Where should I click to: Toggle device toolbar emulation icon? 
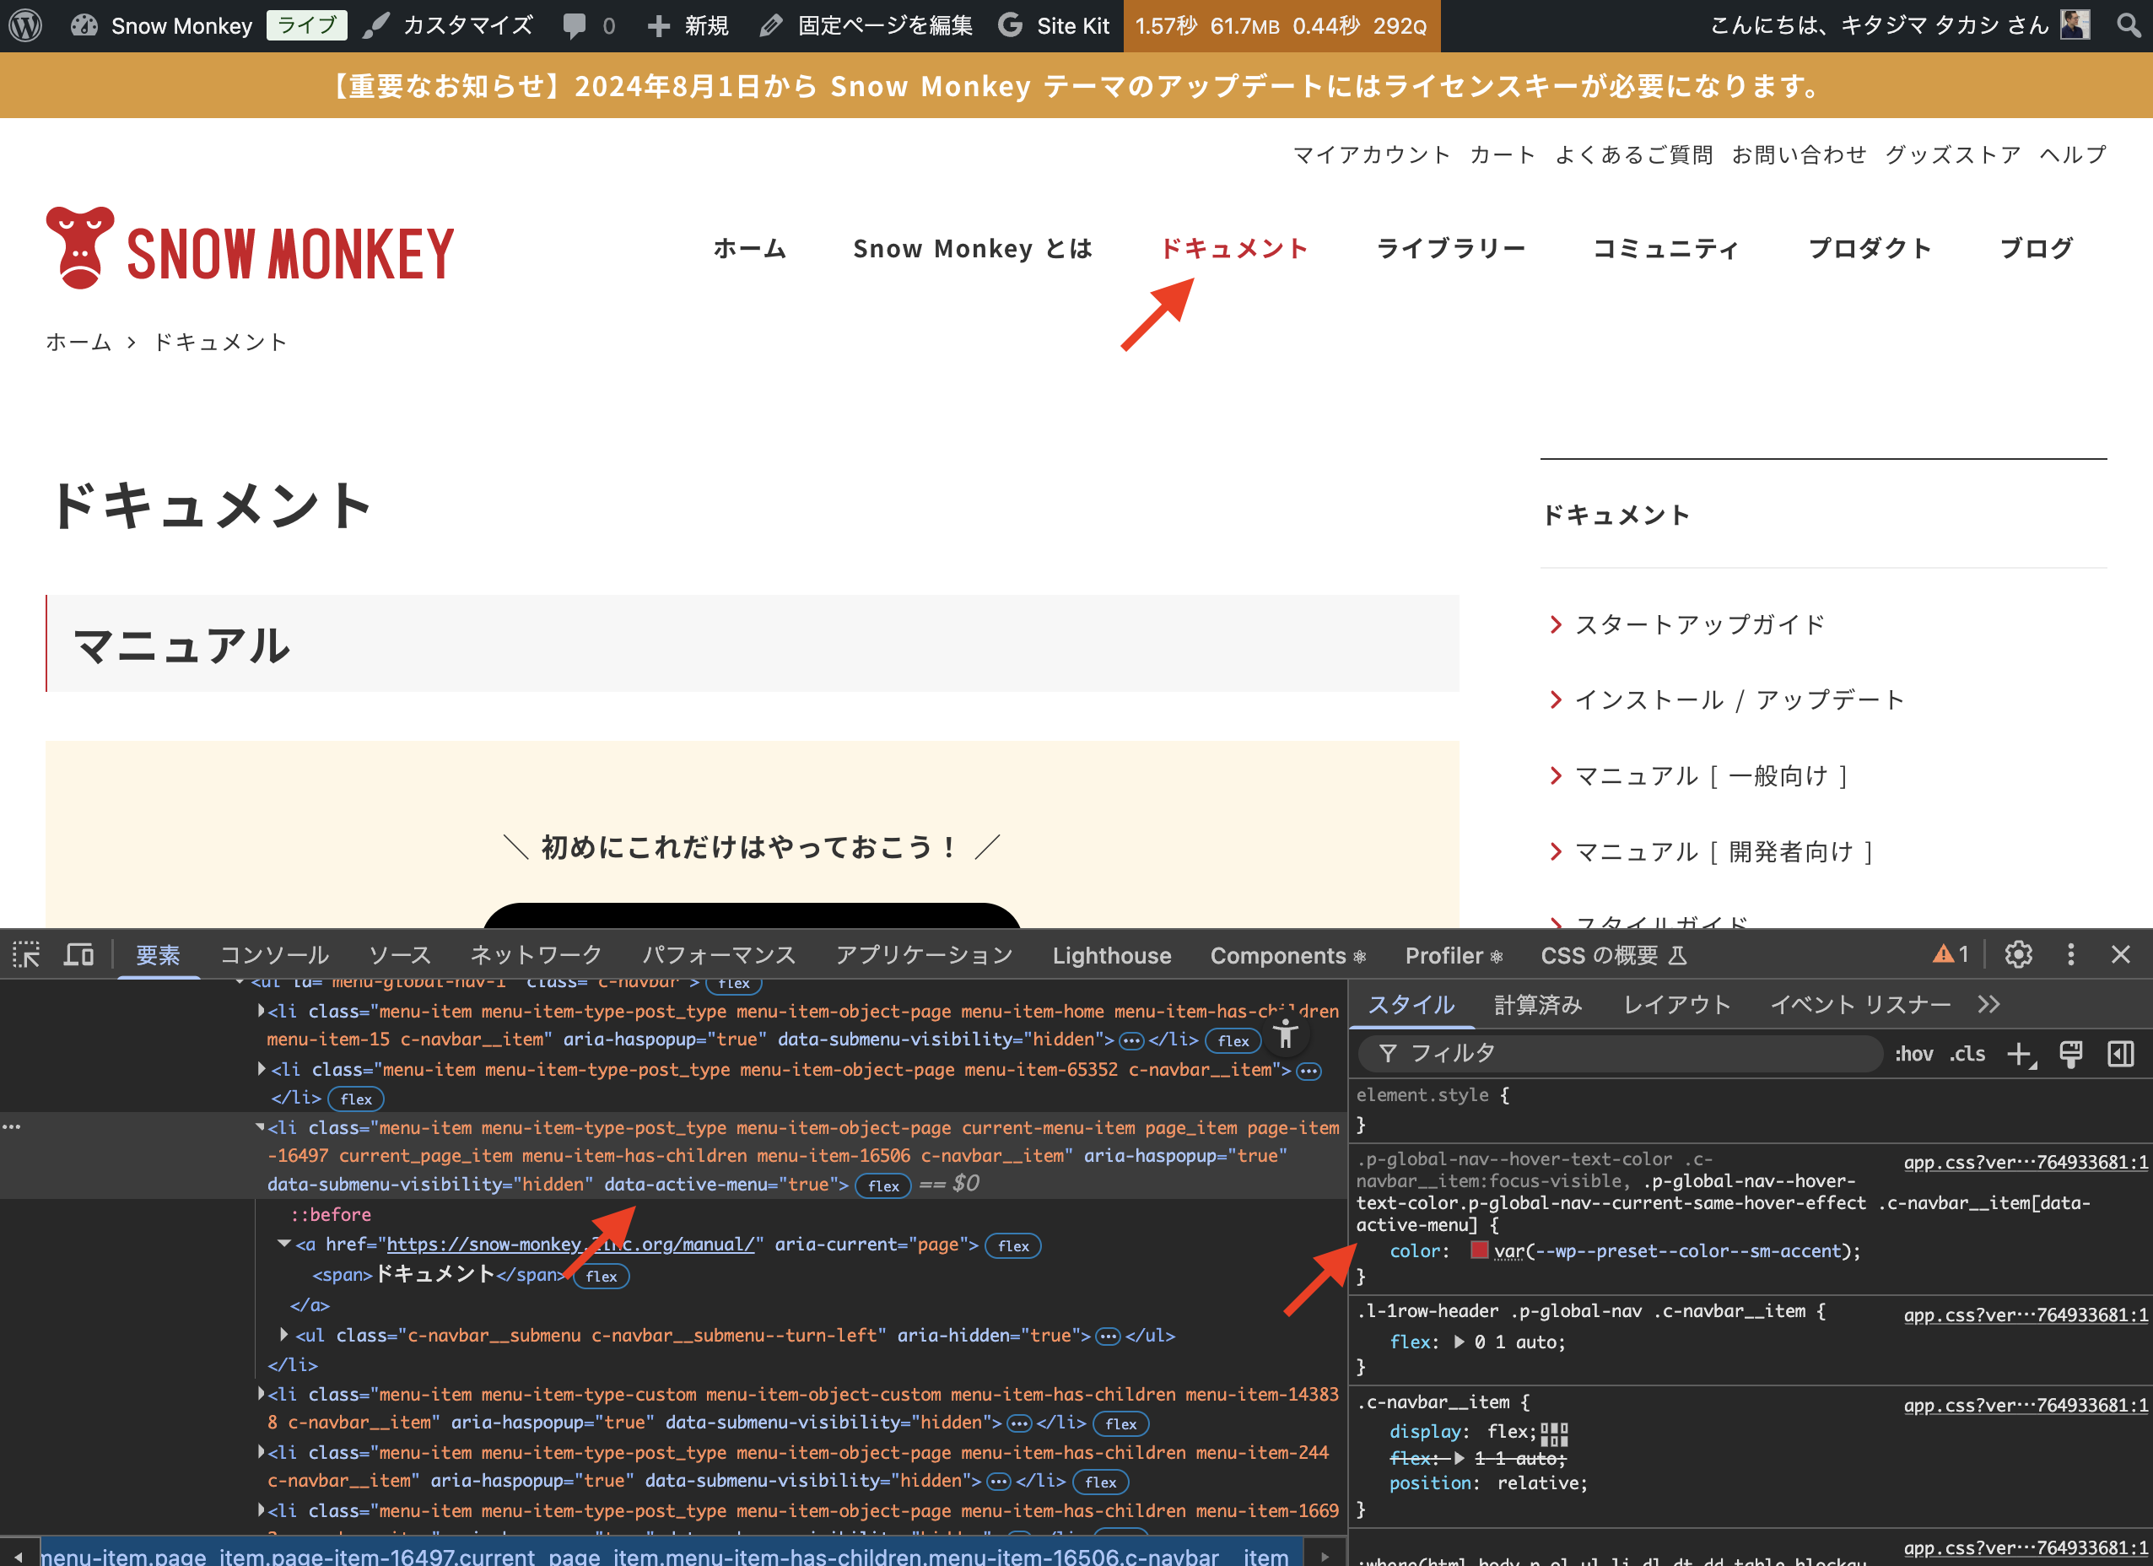pyautogui.click(x=78, y=954)
